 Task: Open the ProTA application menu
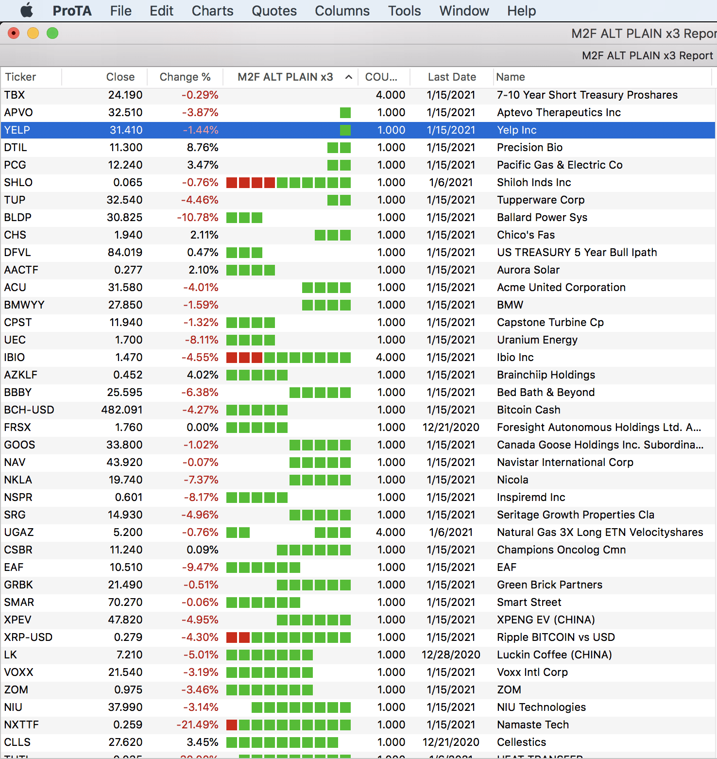click(x=72, y=11)
